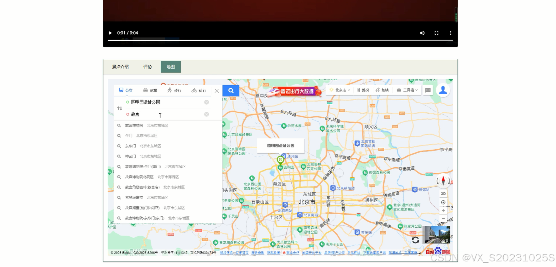Locate my current position
Viewport: 556px width, 267px height.
(443, 202)
